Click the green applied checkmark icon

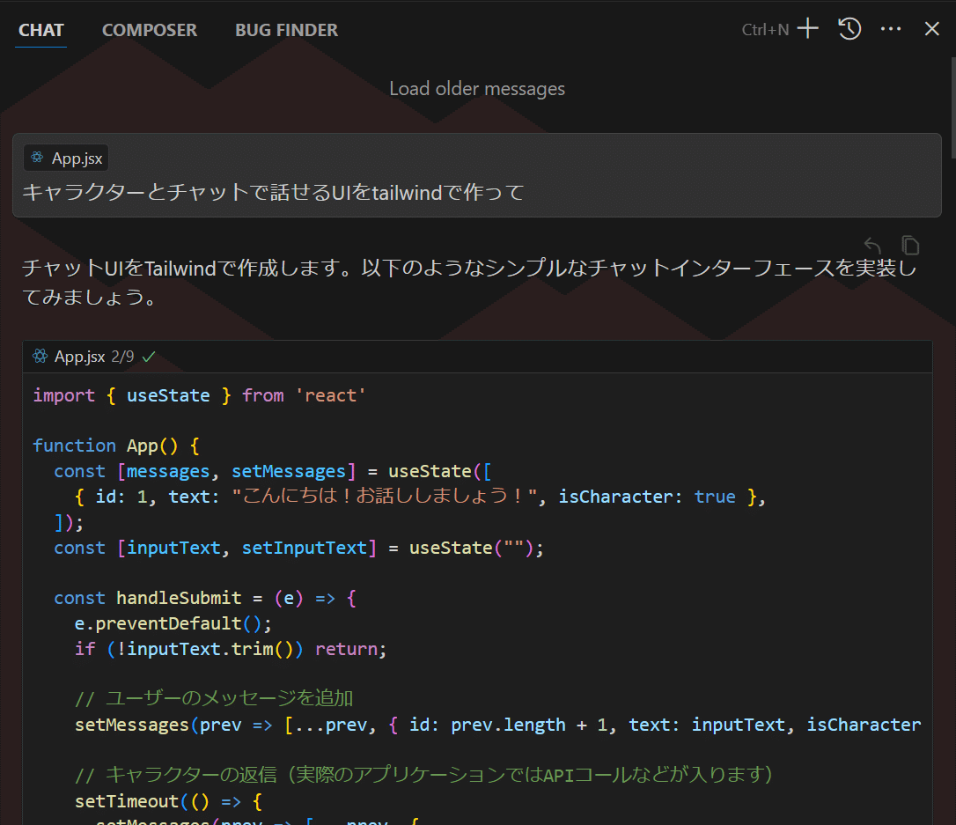click(149, 357)
